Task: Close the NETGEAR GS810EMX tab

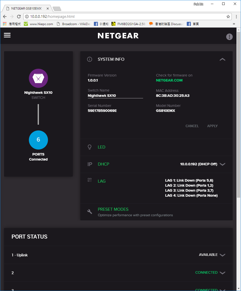Action: (48, 9)
